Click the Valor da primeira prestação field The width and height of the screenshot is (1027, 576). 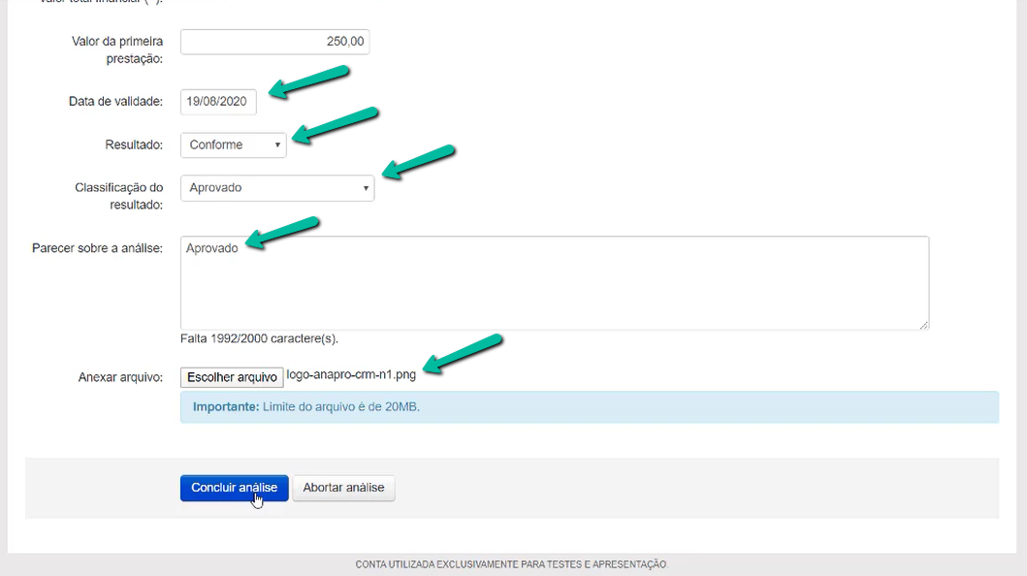point(274,42)
